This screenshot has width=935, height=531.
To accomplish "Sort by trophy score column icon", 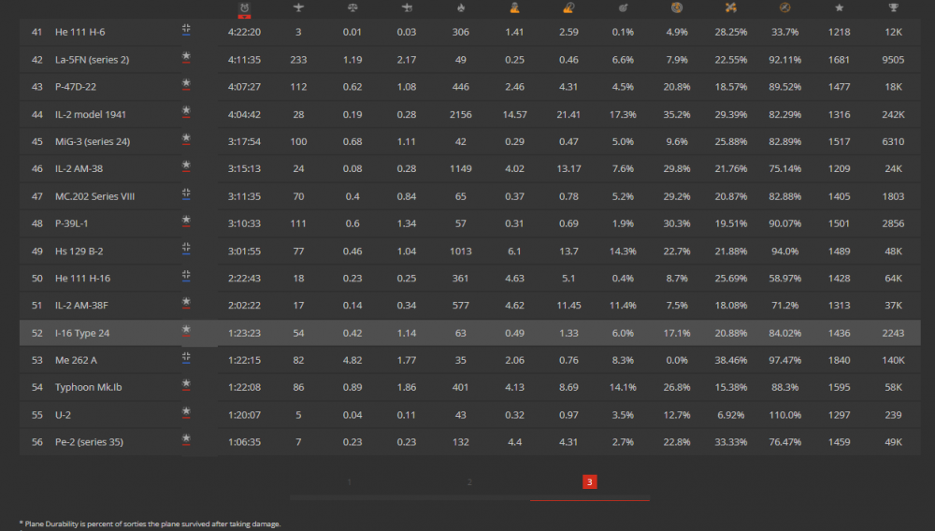I will (893, 7).
